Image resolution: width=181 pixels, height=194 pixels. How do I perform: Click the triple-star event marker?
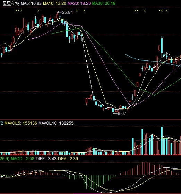click(x=19, y=11)
